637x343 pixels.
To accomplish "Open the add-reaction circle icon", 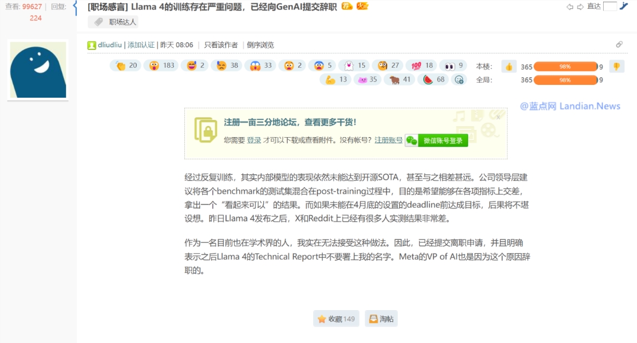I will [458, 79].
